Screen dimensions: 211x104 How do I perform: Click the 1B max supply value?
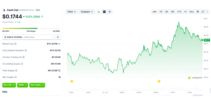pos(60,77)
